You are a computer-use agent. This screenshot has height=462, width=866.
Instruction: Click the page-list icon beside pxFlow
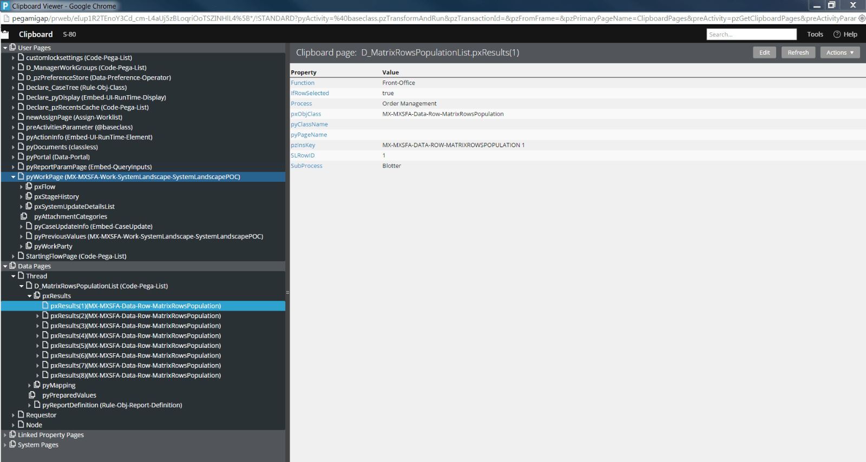click(29, 187)
